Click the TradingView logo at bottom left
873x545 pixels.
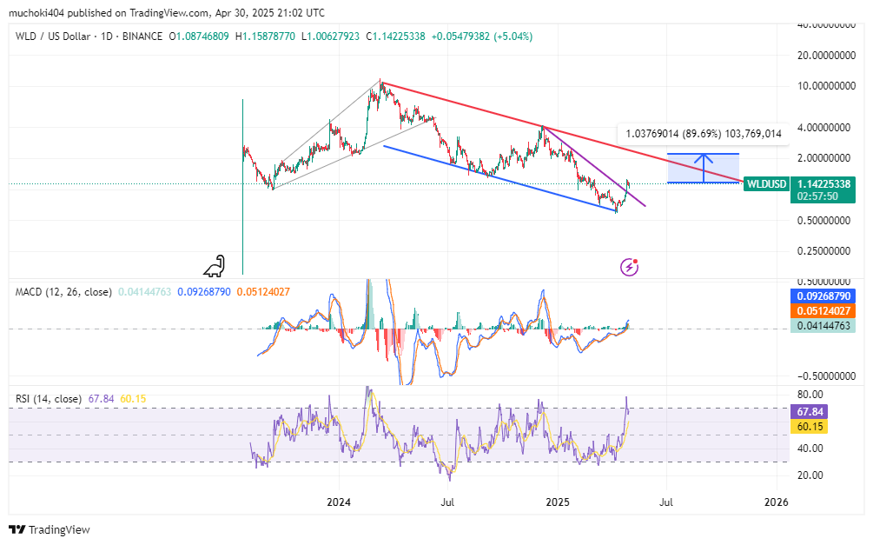coord(50,529)
